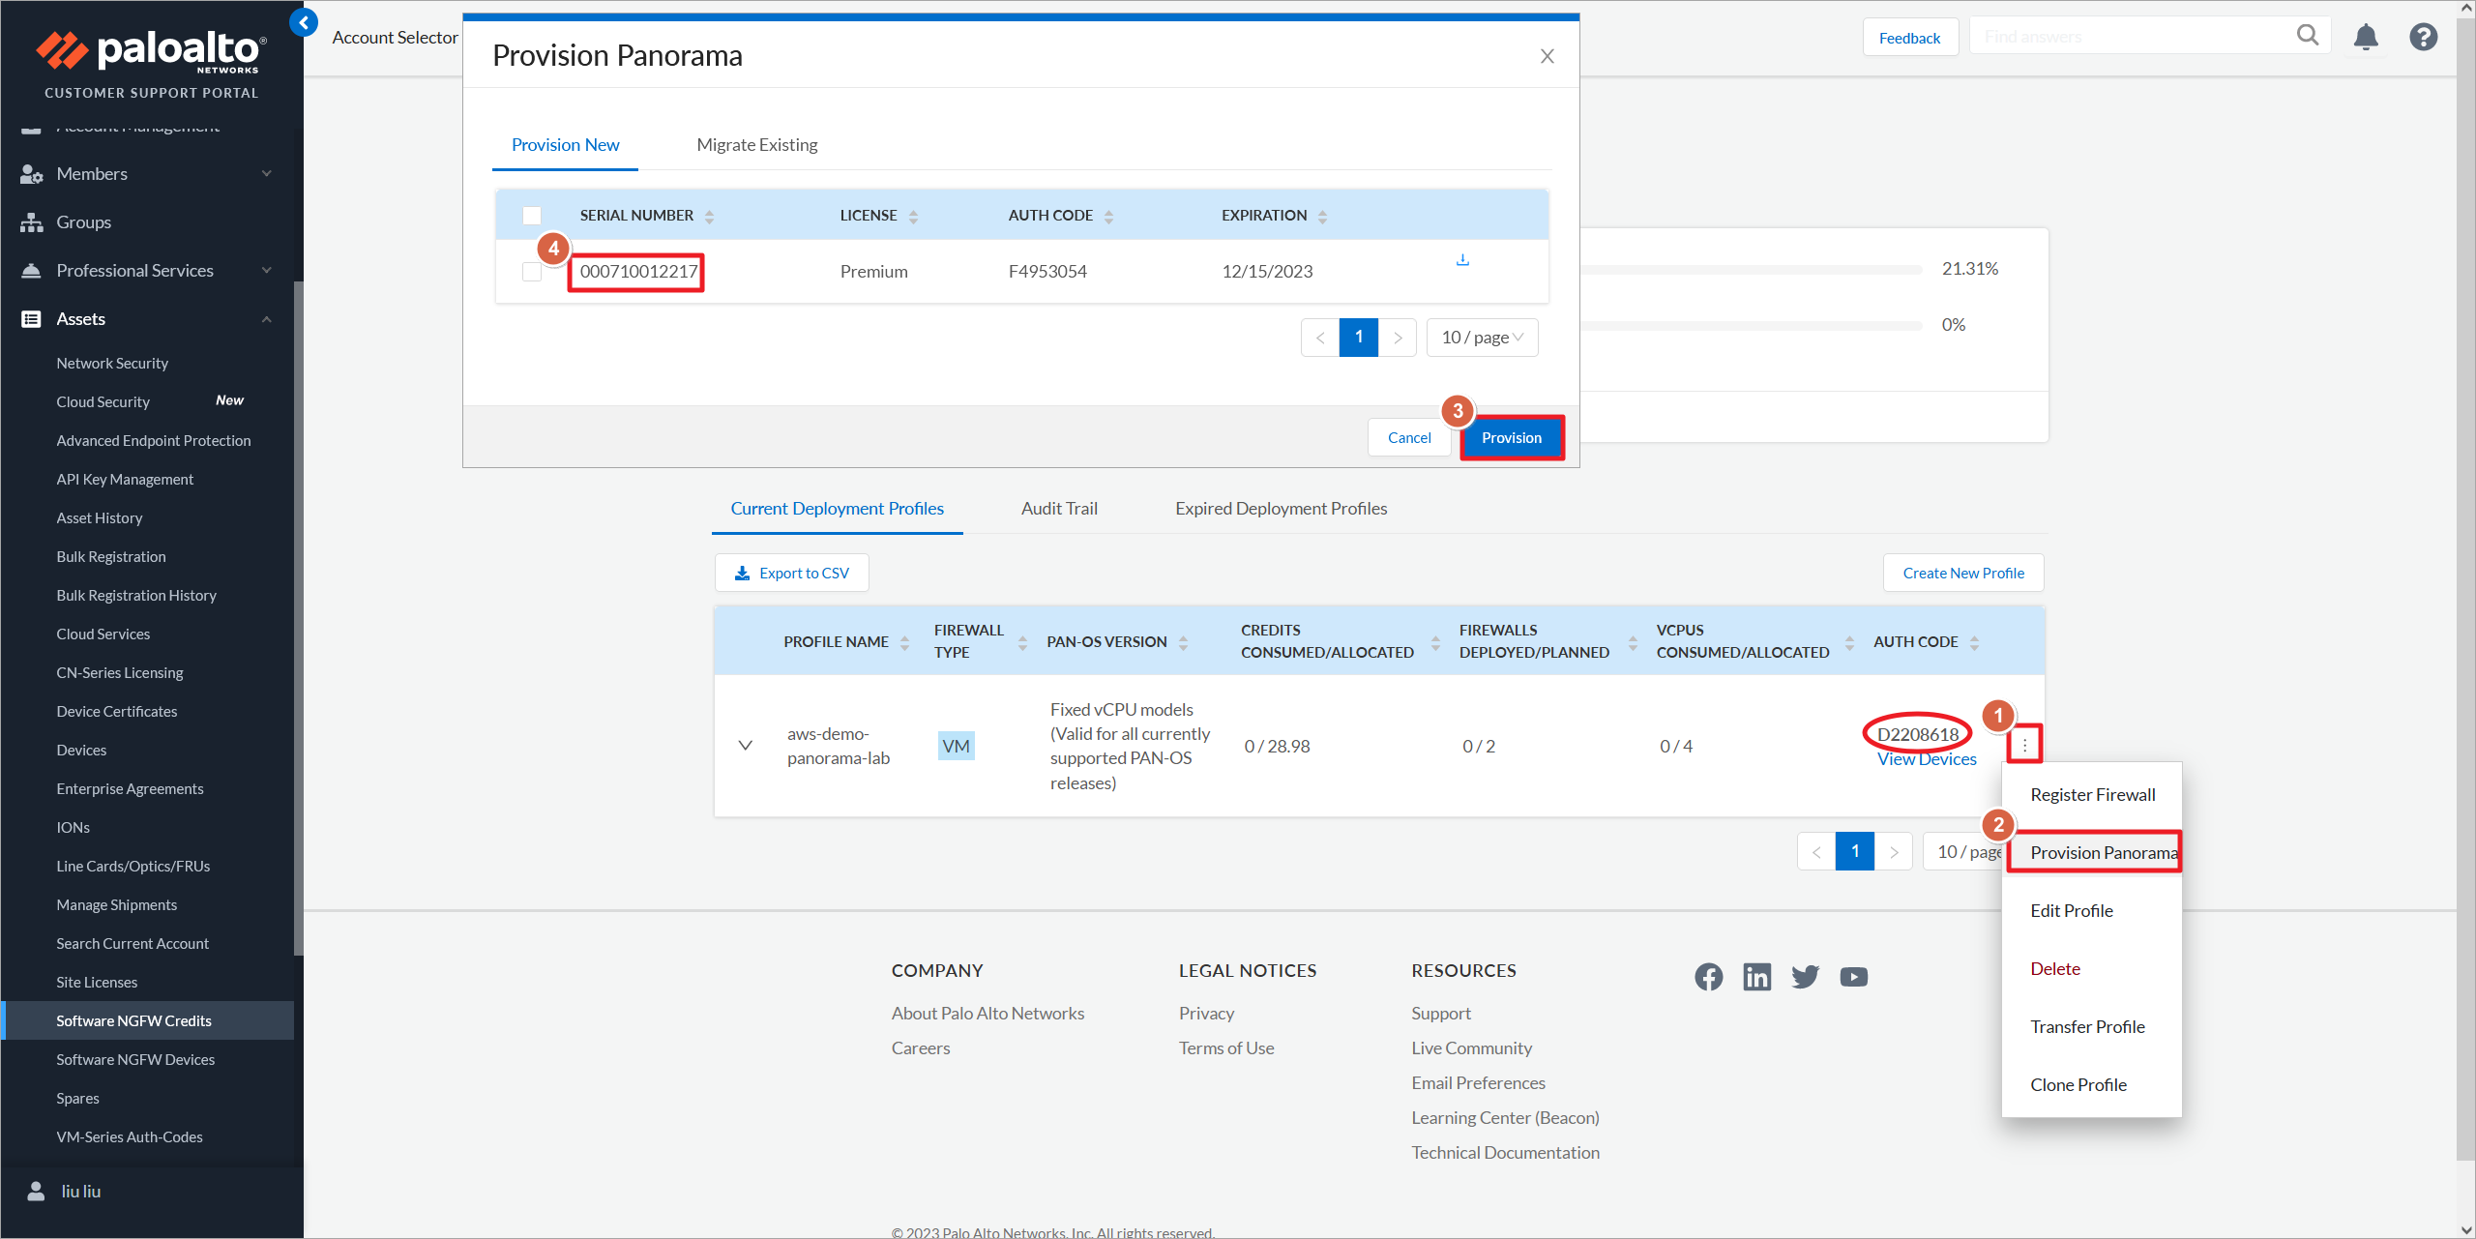Click the blue Provision button
2476x1239 pixels.
1512,438
